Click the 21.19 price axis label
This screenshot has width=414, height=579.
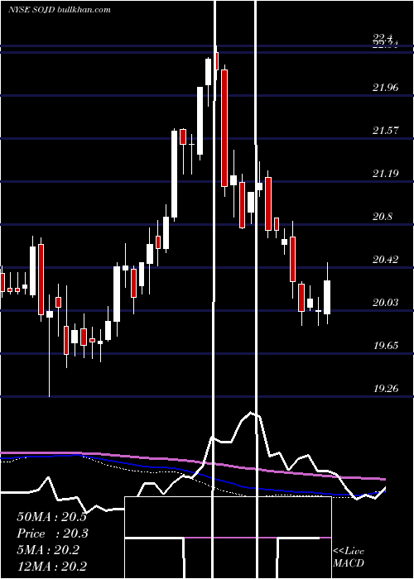click(386, 173)
